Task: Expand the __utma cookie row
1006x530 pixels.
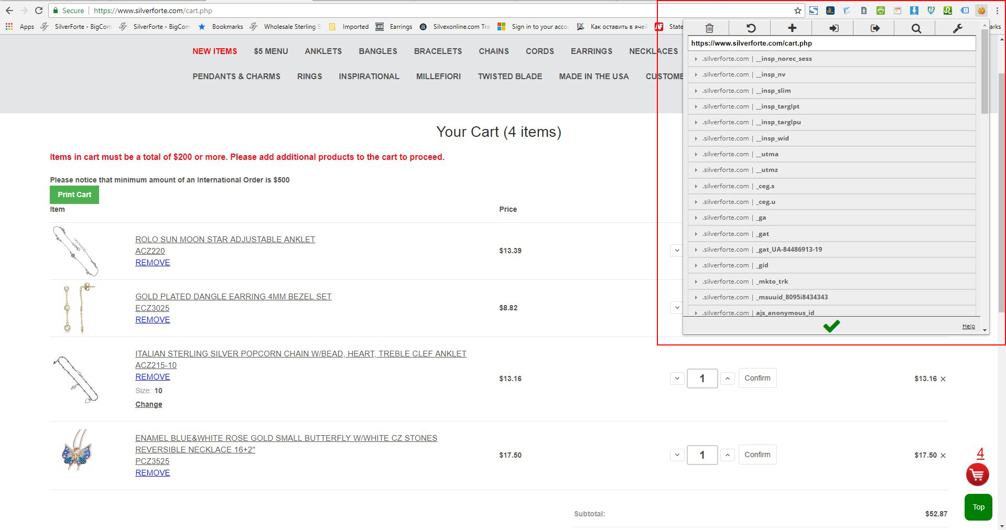Action: point(832,154)
